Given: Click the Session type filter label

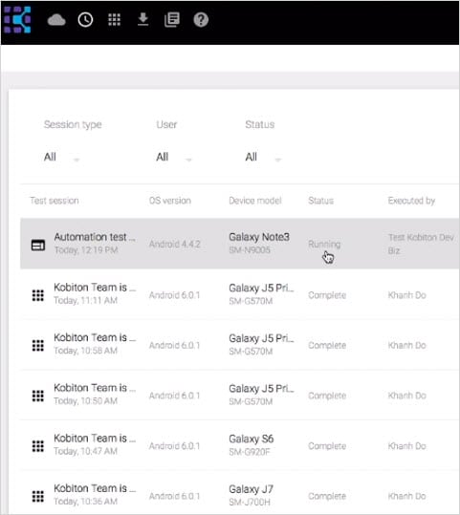Looking at the screenshot, I should tap(73, 125).
